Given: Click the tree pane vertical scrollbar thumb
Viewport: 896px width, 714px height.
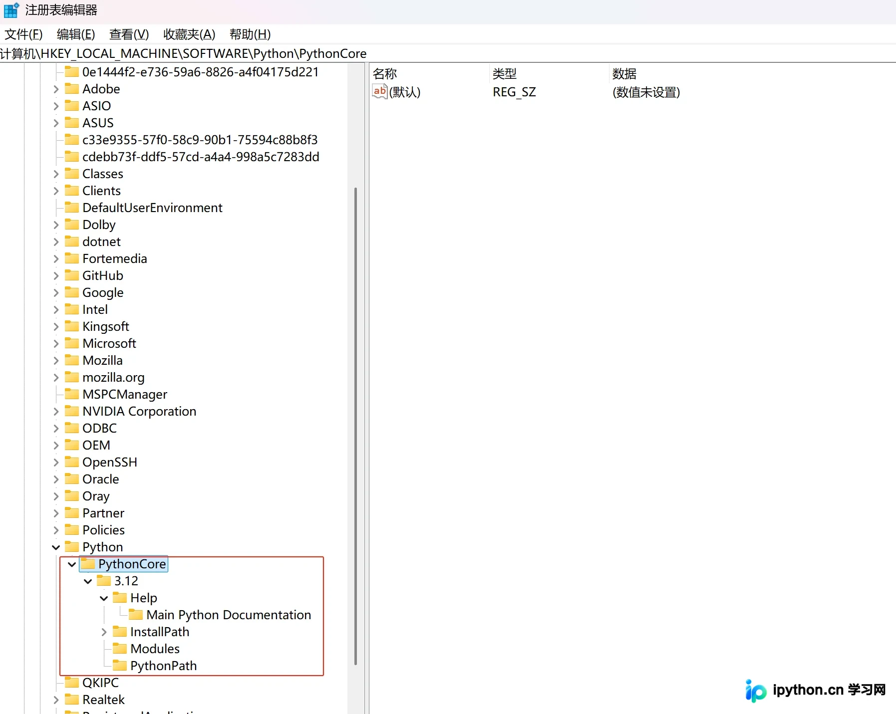Looking at the screenshot, I should [x=355, y=426].
